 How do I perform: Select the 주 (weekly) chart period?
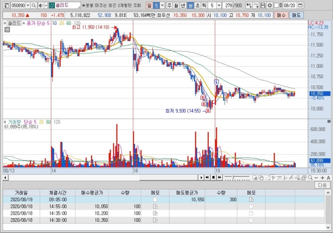tap(169, 5)
